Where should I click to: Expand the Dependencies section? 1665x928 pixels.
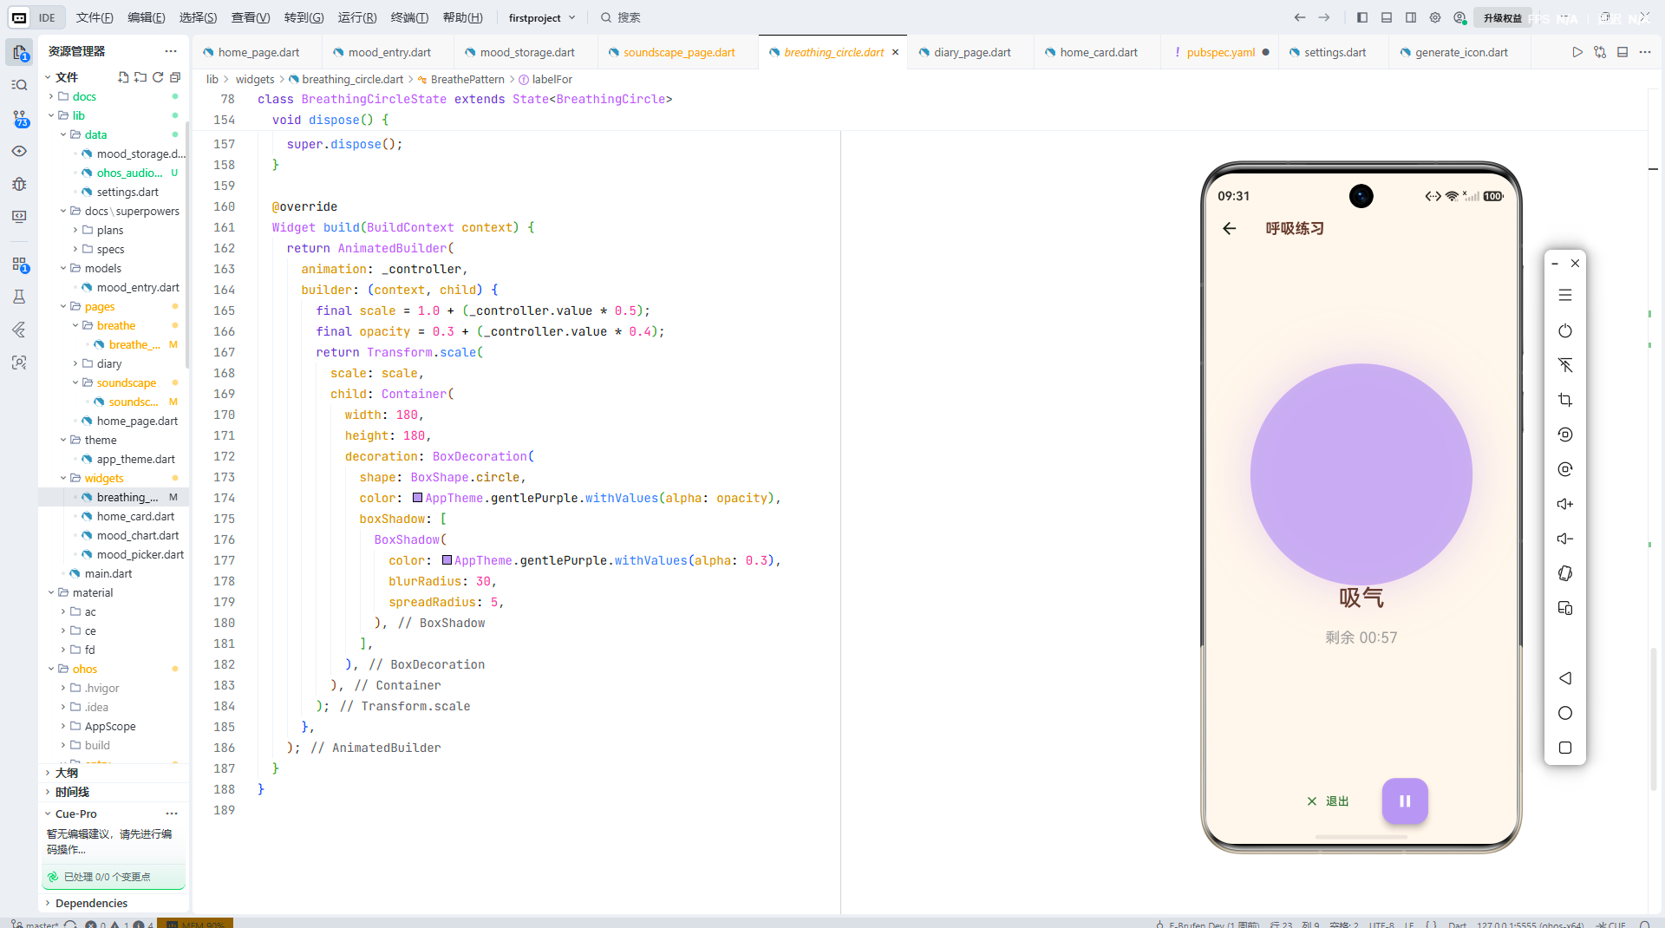click(91, 903)
